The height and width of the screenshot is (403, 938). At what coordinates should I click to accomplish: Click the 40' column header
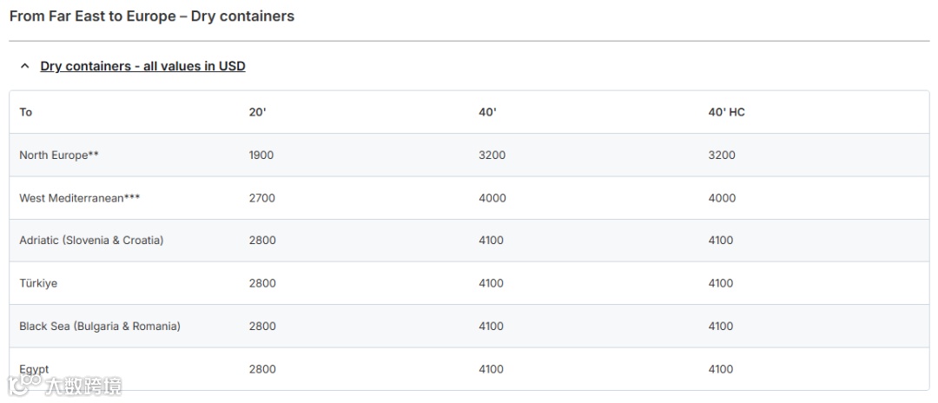[x=487, y=112]
